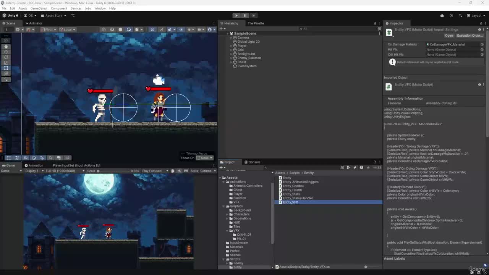The height and width of the screenshot is (275, 489).
Task: Select the Rotate tool in Scene tools
Action: click(6, 57)
